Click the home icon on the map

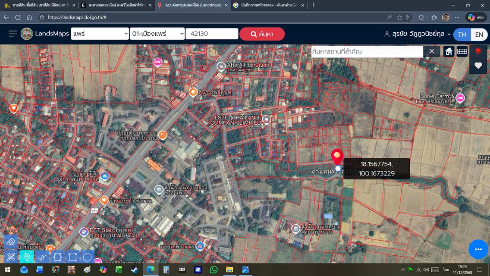pyautogui.click(x=449, y=51)
